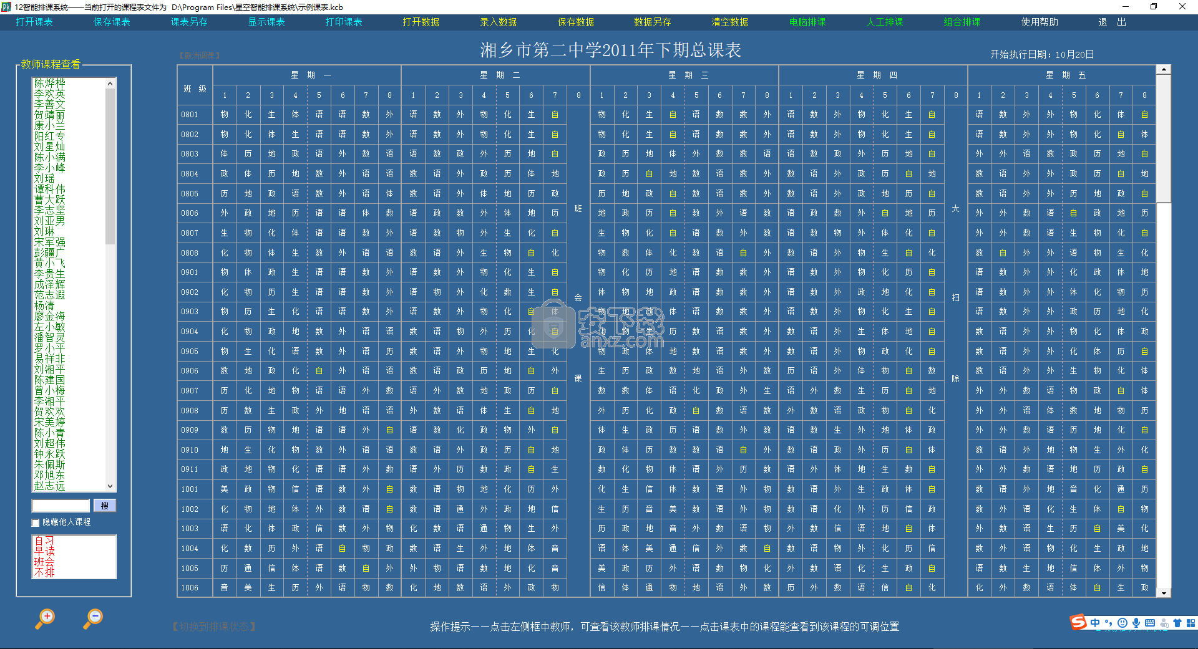Click the IME microphone voice input icon

point(1136,623)
